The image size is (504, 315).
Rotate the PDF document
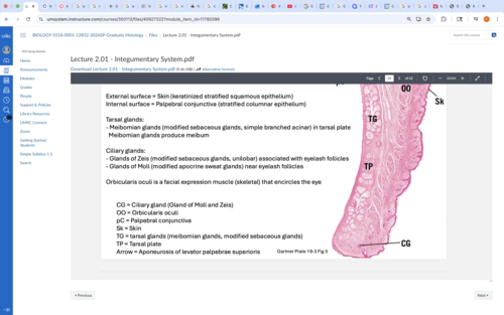[425, 78]
